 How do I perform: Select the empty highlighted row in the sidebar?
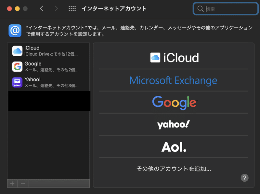pyautogui.click(x=49, y=101)
